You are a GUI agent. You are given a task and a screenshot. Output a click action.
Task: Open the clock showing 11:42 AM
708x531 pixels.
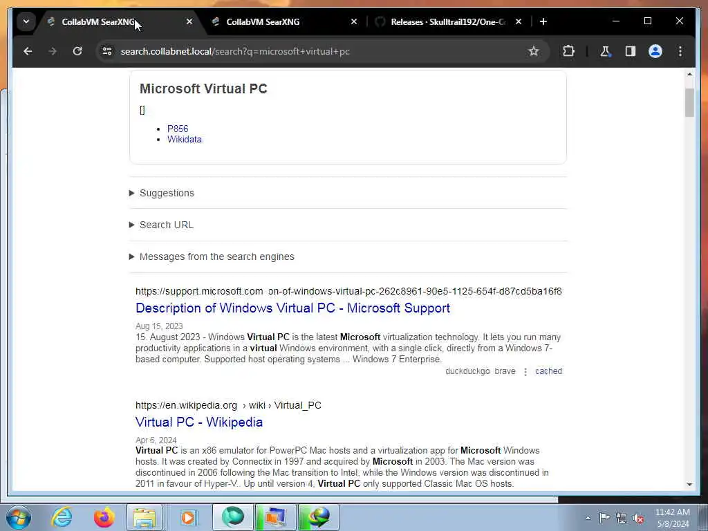(672, 518)
